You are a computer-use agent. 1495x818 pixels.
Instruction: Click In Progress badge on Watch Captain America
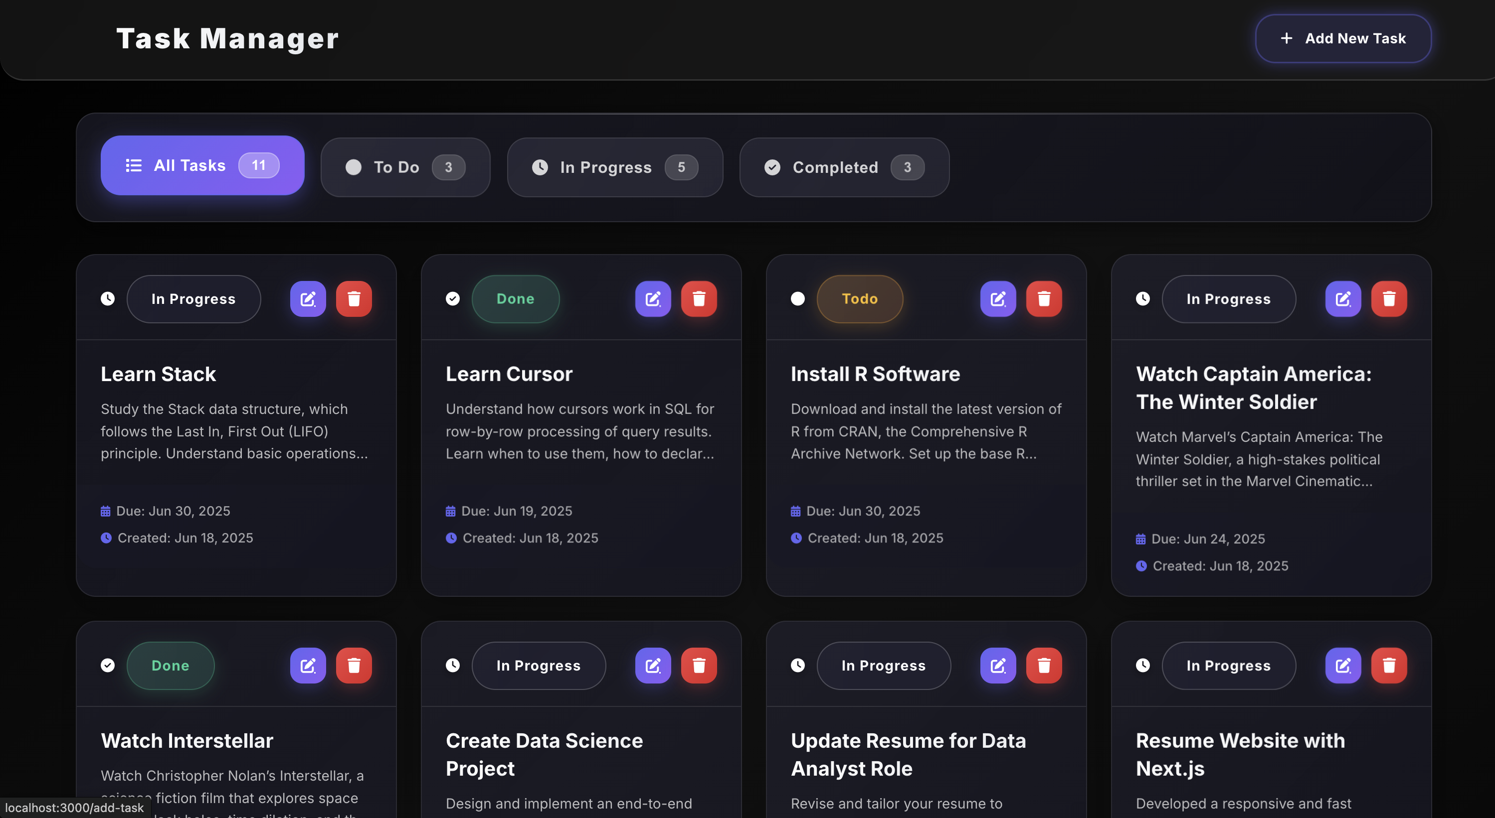point(1229,299)
